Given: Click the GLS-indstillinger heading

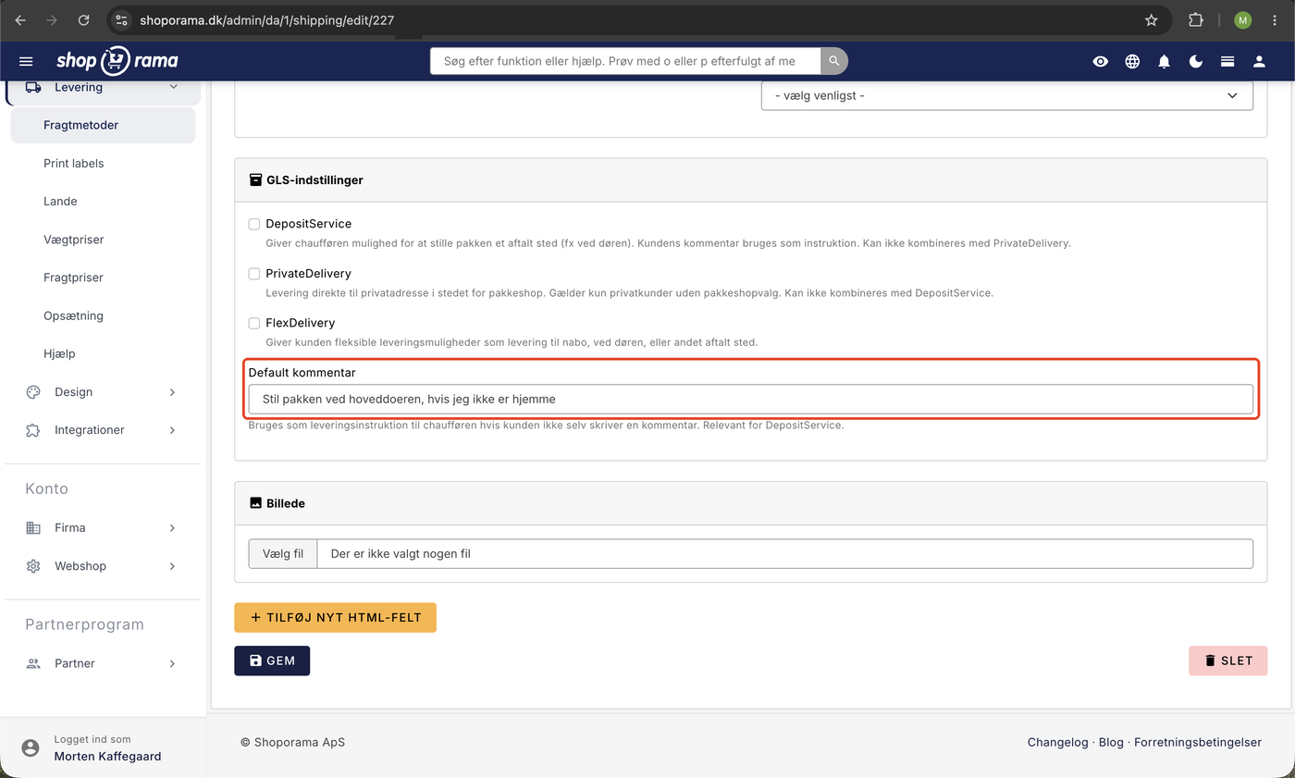Looking at the screenshot, I should [x=314, y=180].
